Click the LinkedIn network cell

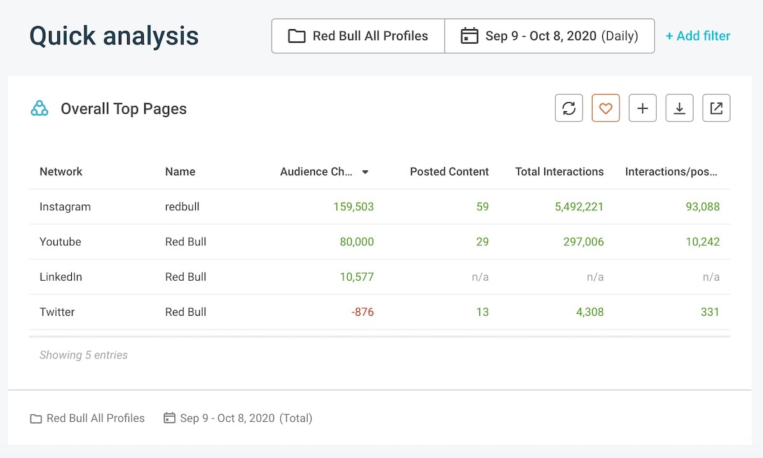60,276
